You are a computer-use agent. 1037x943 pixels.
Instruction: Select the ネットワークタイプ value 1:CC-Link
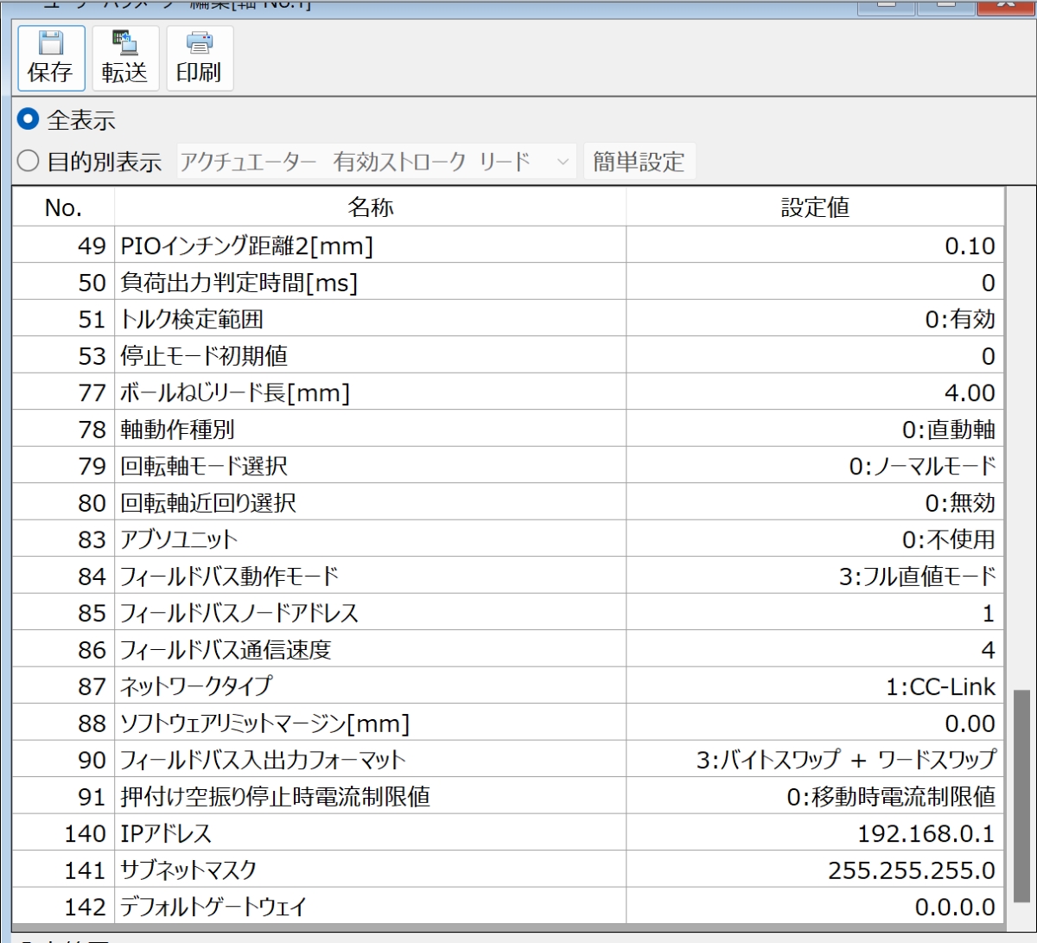coord(812,685)
